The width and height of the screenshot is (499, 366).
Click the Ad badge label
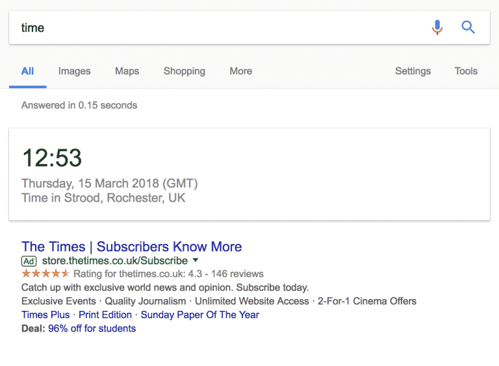29,261
